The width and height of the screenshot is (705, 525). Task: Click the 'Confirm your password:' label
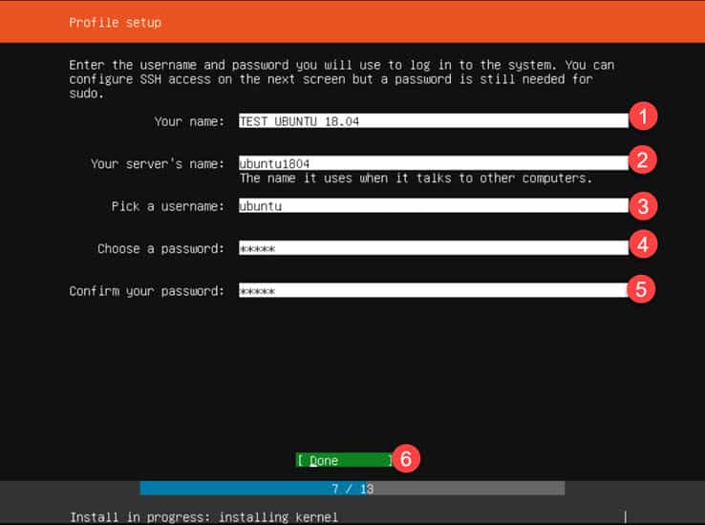point(146,291)
